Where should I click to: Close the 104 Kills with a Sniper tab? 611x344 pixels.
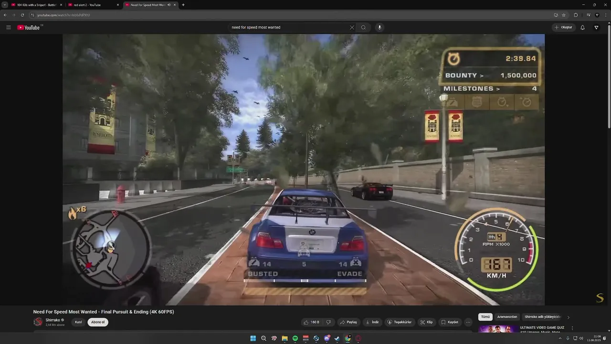pos(61,5)
